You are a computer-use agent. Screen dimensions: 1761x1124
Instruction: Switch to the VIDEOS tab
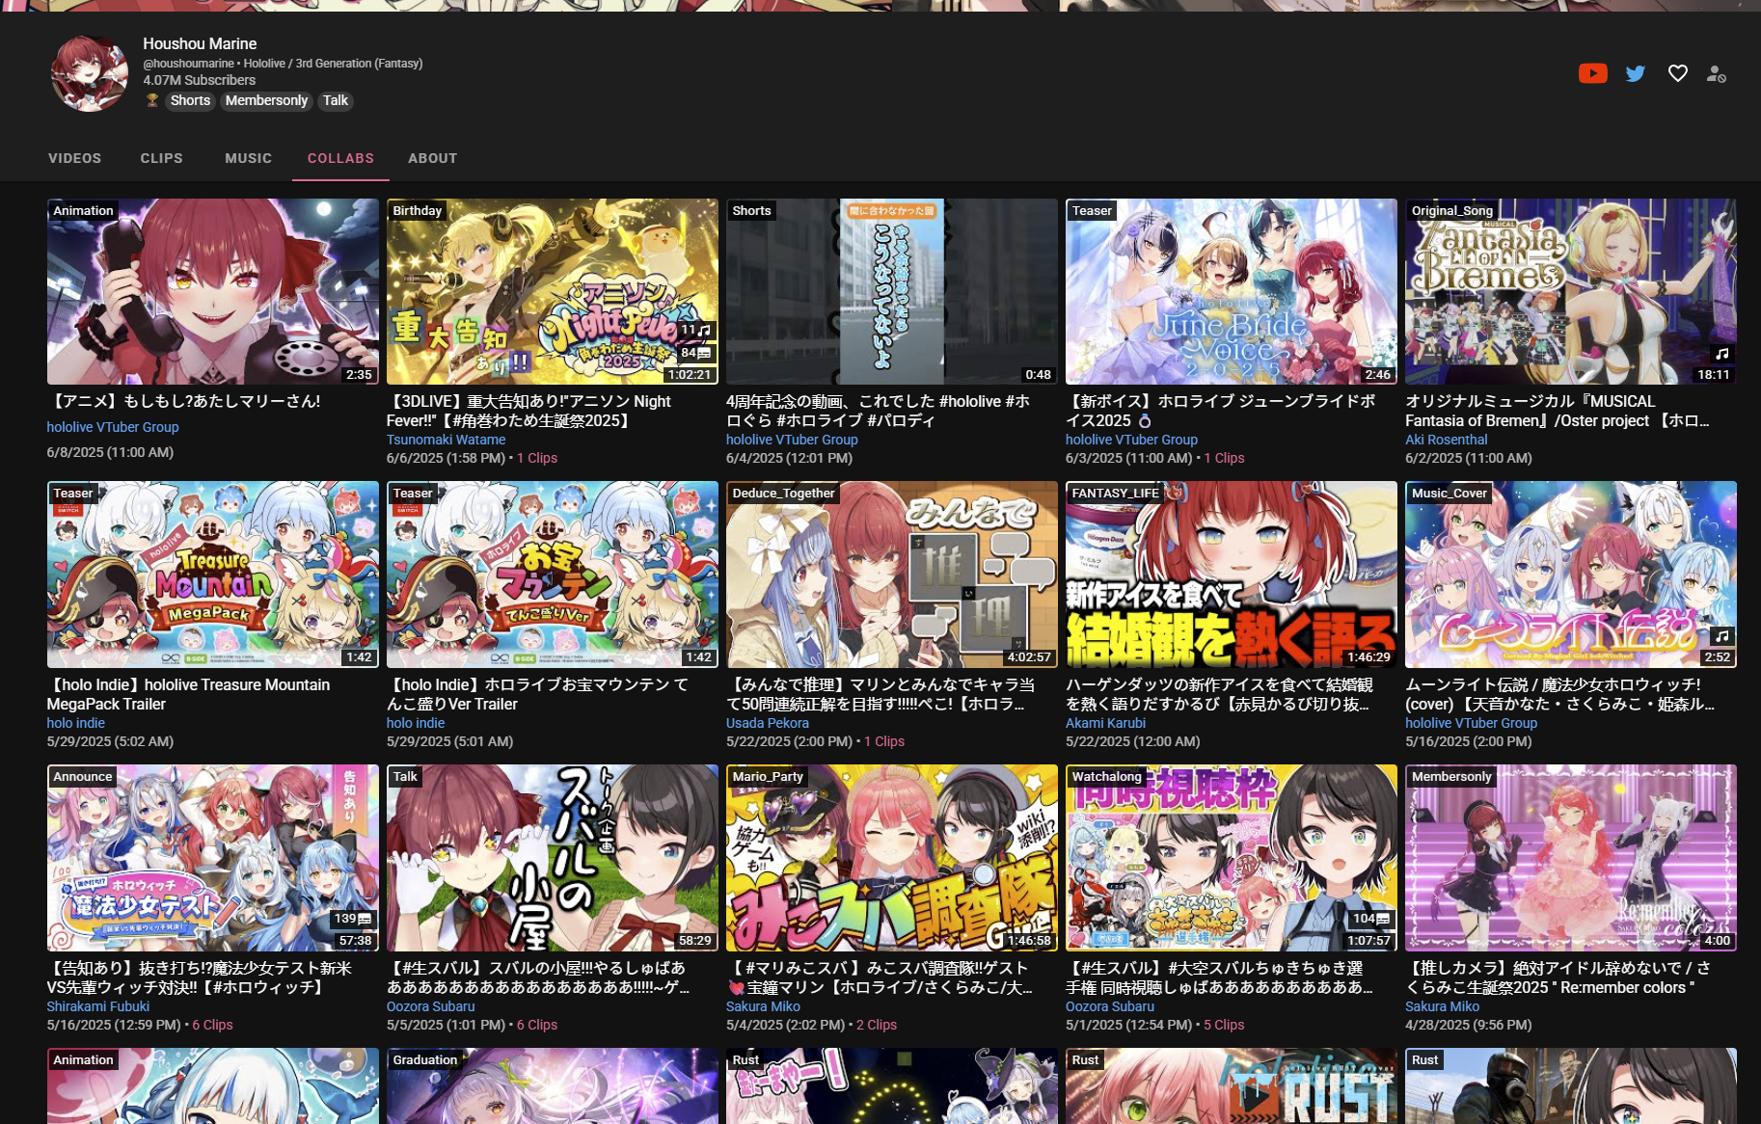[x=75, y=158]
